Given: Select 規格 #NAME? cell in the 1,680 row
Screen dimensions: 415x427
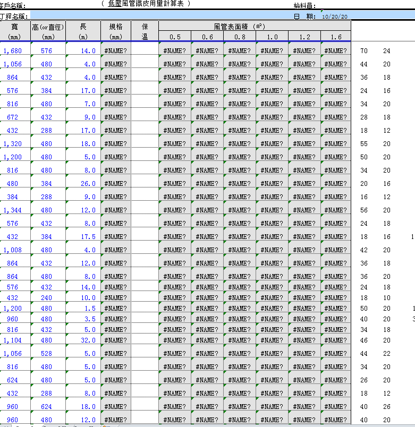Looking at the screenshot, I should coord(116,48).
